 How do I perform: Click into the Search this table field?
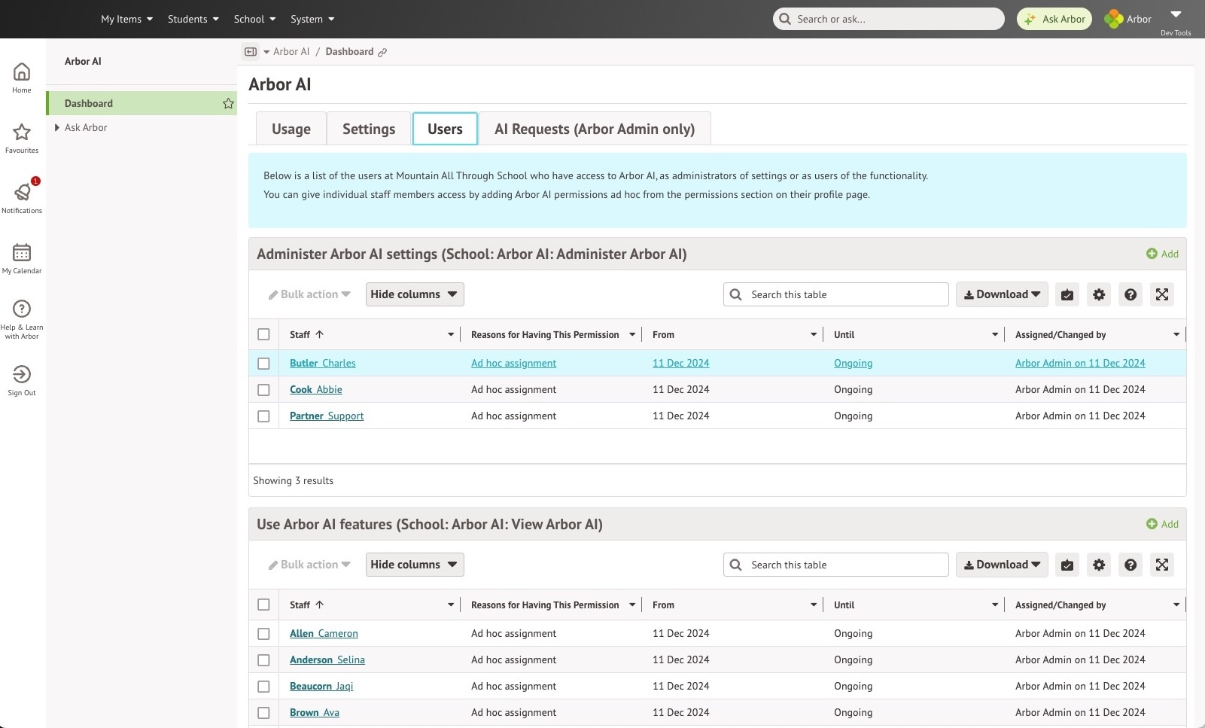(835, 294)
